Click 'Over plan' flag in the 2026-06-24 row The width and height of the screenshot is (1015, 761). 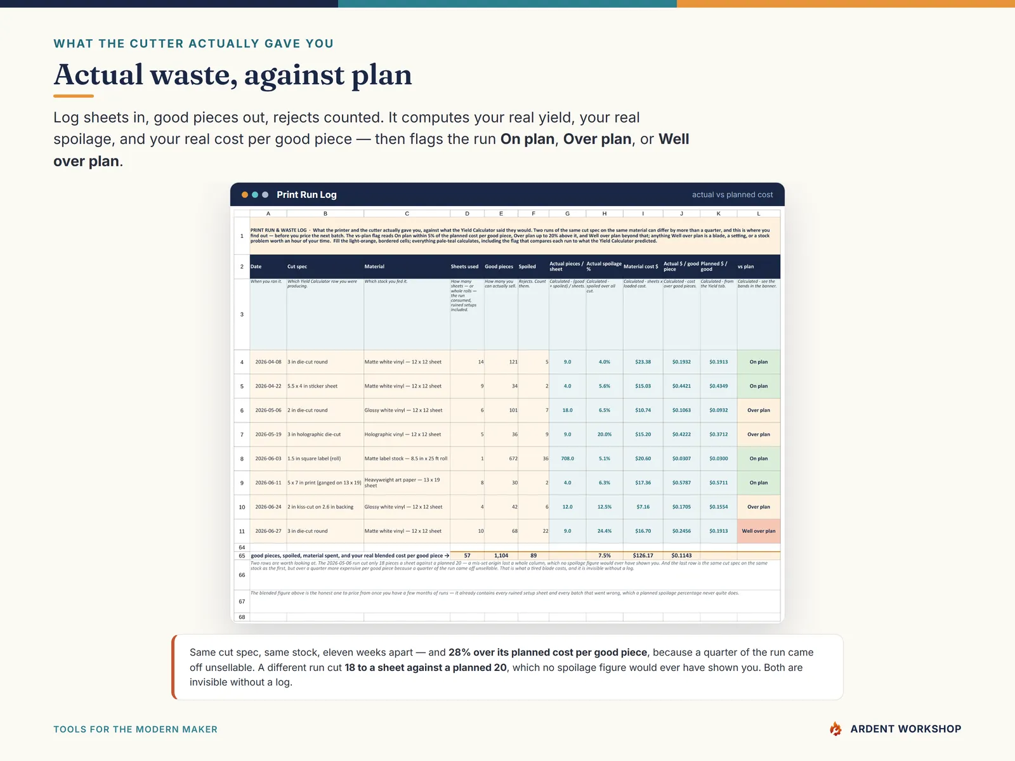[x=759, y=507]
